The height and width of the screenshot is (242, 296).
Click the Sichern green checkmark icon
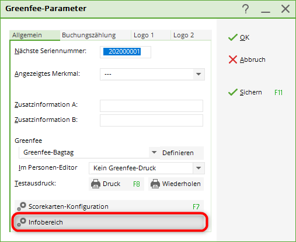[x=233, y=92]
